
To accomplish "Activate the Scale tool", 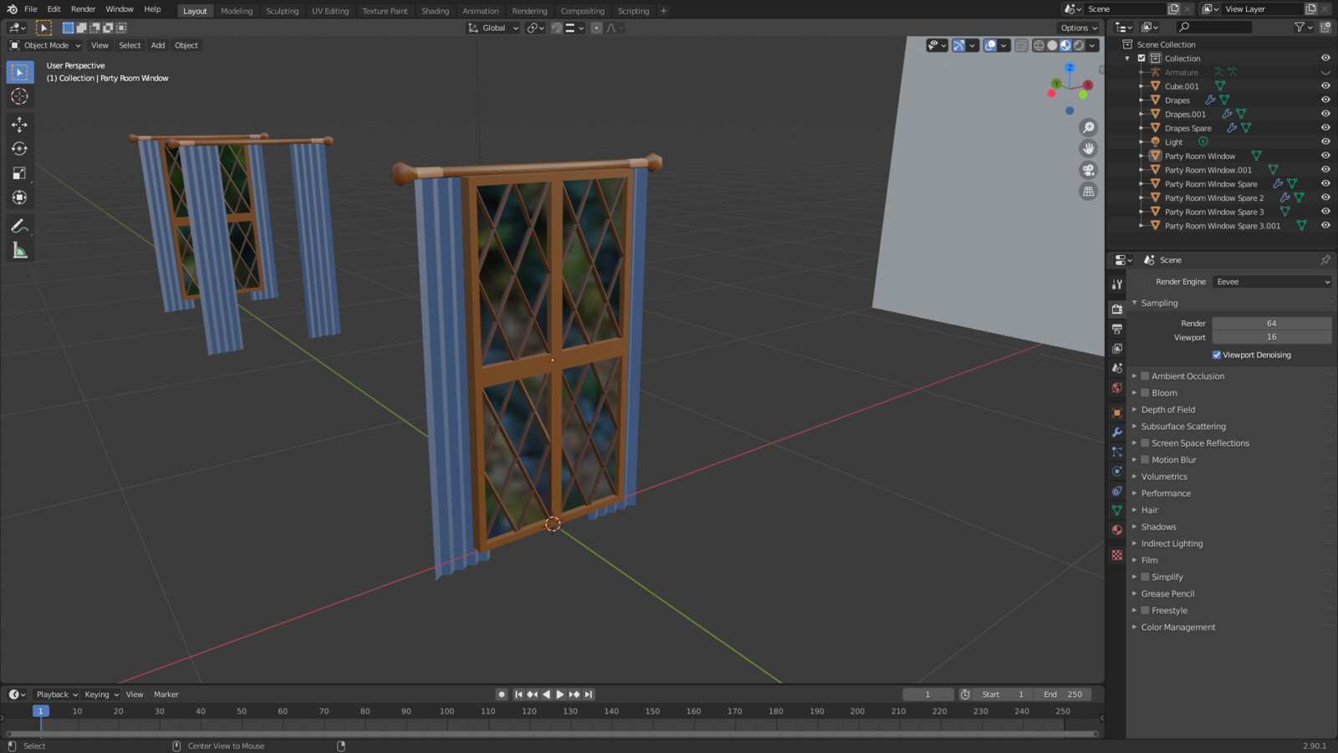I will tap(19, 173).
